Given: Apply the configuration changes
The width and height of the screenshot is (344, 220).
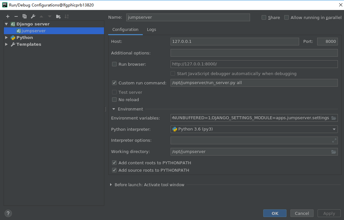Looking at the screenshot, I should [x=329, y=213].
